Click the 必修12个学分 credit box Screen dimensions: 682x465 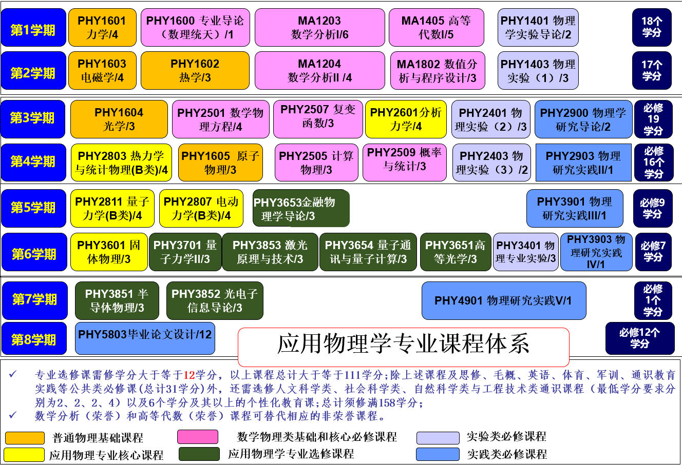(639, 338)
